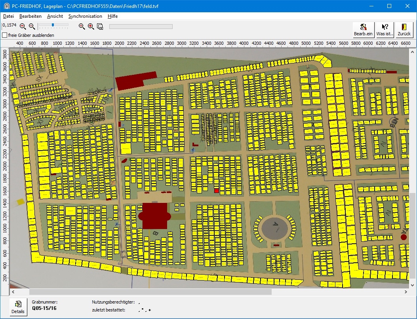Open the Bearbeiten menu
Viewport: 417px width, 319px height.
pyautogui.click(x=30, y=16)
